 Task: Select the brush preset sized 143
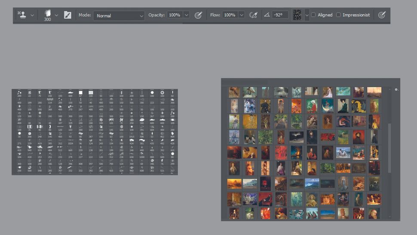click(71, 128)
